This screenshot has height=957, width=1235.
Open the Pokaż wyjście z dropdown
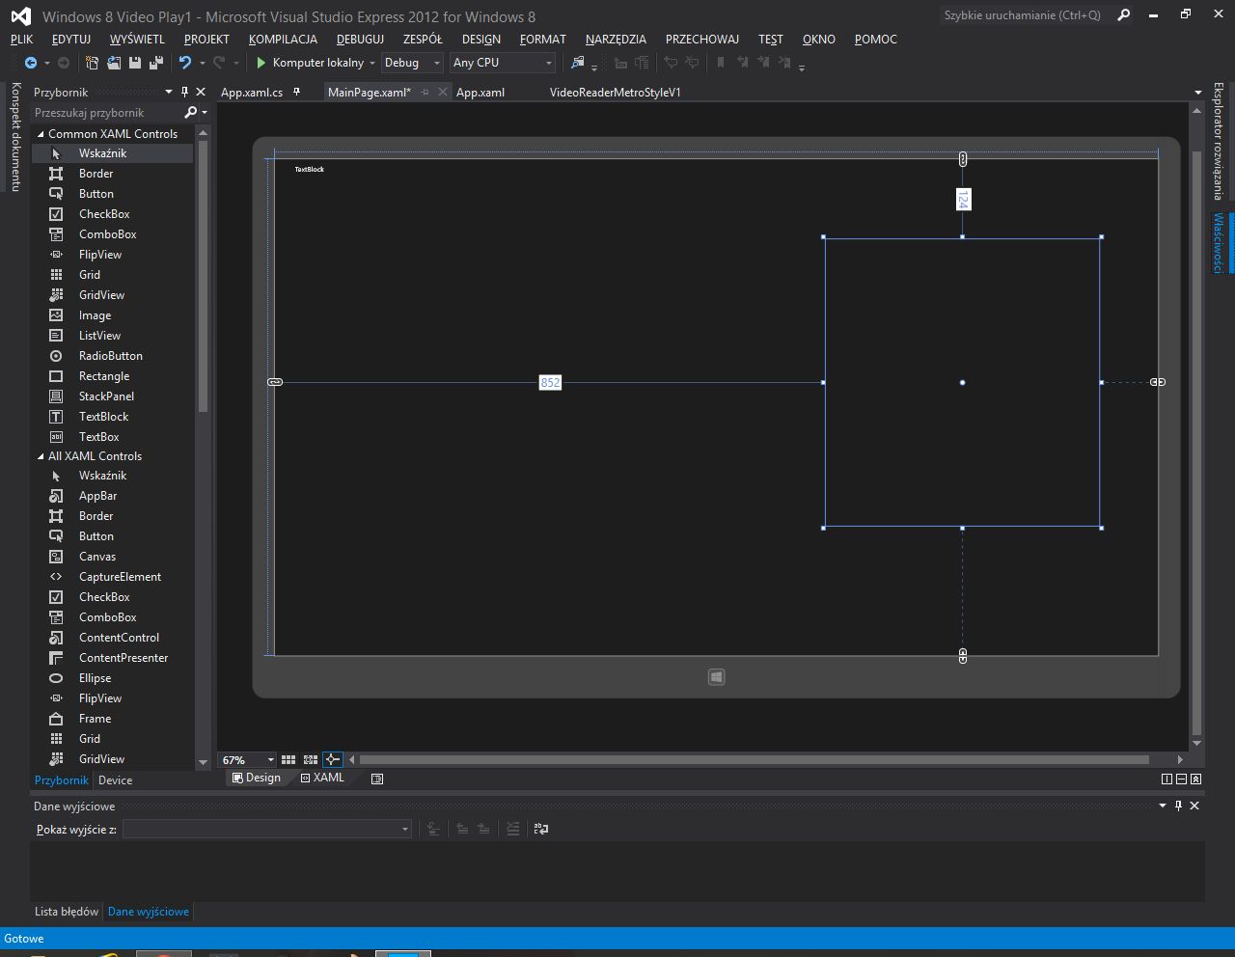(267, 829)
